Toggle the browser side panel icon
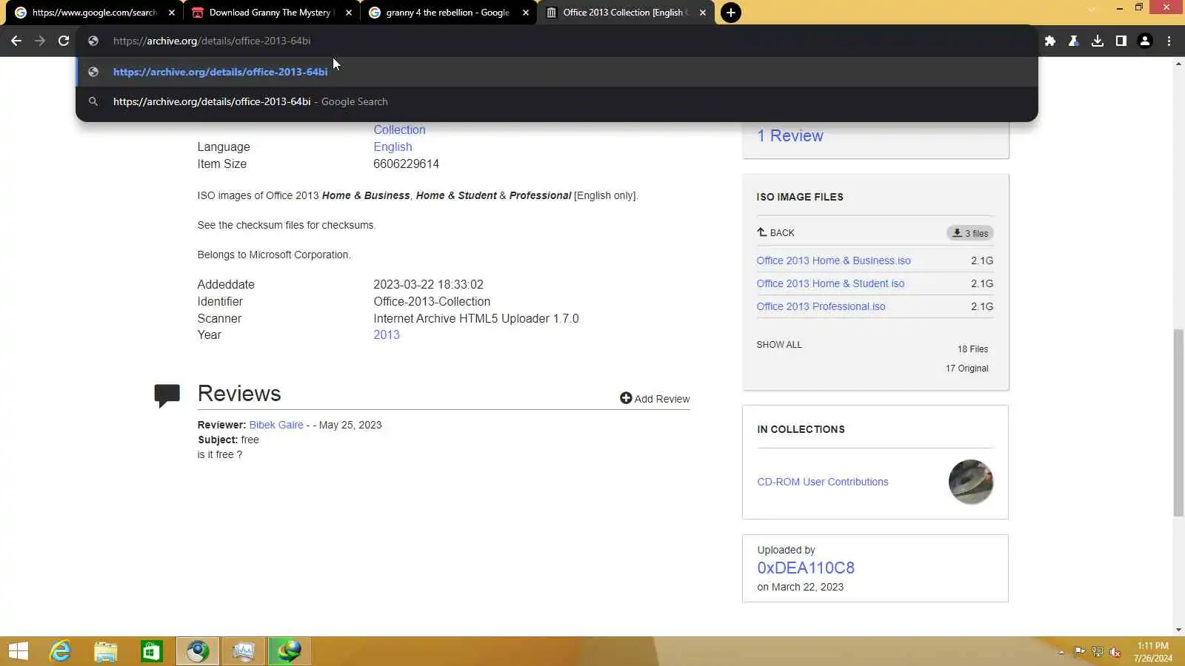The height and width of the screenshot is (666, 1185). (1121, 41)
